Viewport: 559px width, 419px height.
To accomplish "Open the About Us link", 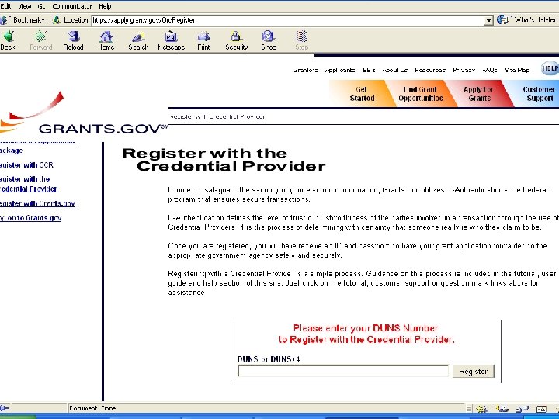I will (x=394, y=70).
